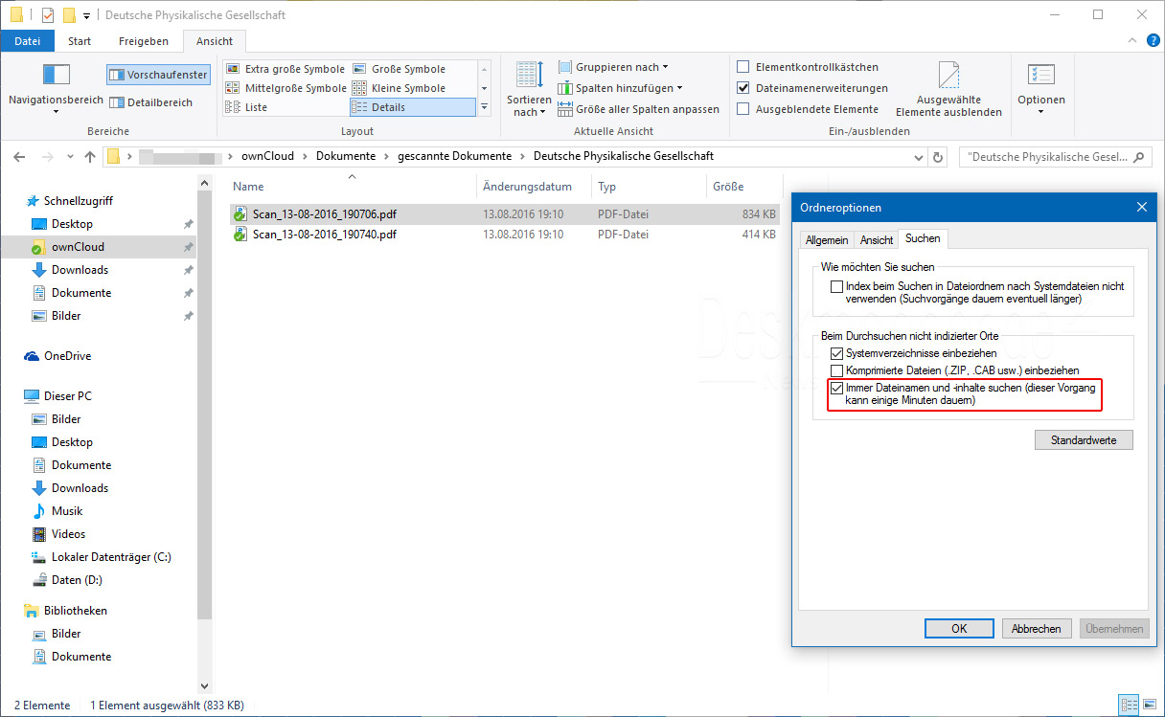Click the Standardwerte button
Screen dimensions: 1165x717
pyautogui.click(x=1084, y=440)
